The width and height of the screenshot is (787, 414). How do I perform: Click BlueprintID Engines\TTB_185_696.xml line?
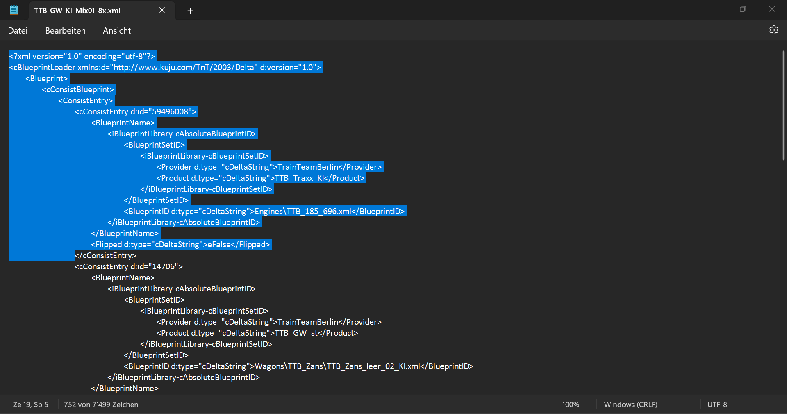(264, 211)
